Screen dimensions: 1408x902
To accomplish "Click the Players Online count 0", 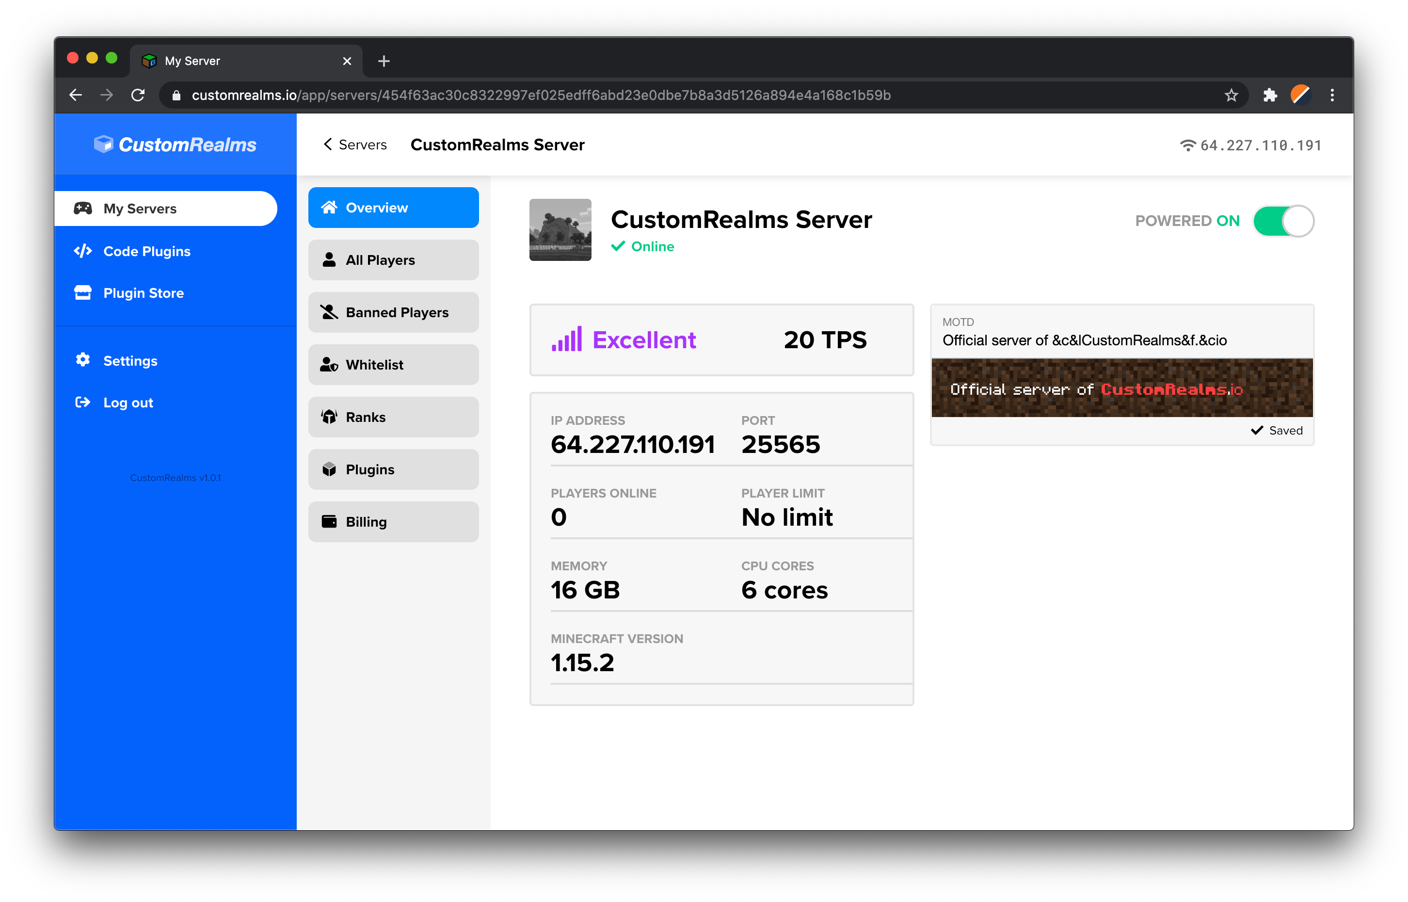I will [559, 517].
